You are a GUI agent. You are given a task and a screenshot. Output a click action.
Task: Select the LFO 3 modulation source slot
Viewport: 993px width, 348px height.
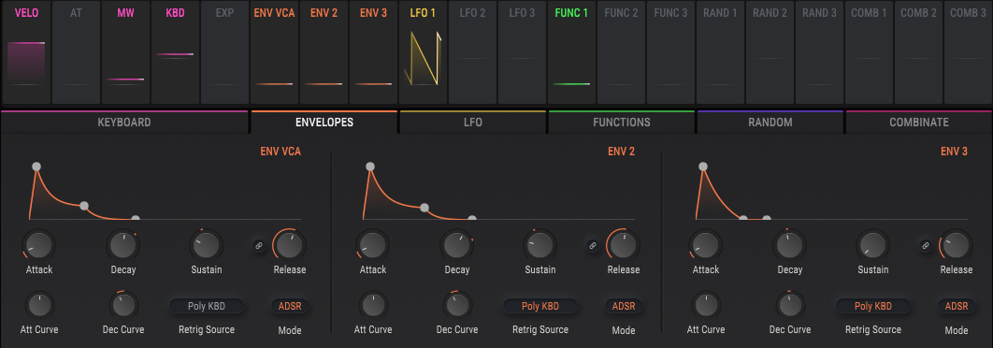522,52
